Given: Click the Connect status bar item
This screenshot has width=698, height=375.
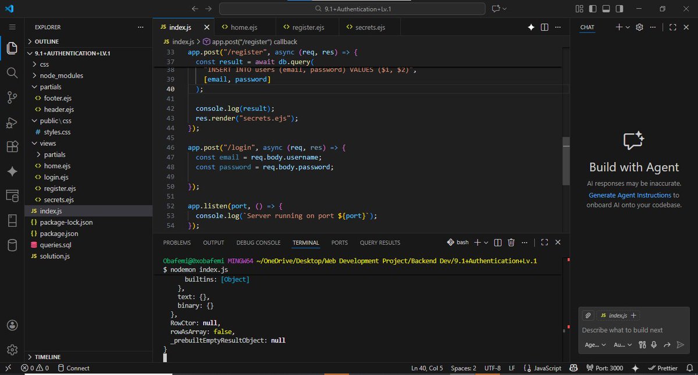Looking at the screenshot, I should [x=73, y=368].
